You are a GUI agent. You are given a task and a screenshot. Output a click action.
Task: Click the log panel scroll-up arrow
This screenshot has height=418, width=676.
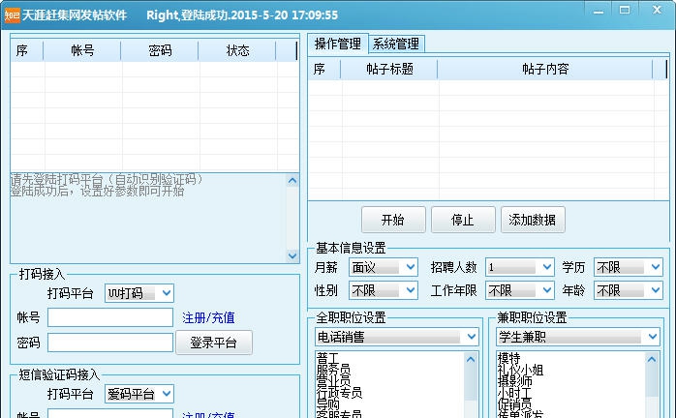tap(292, 181)
